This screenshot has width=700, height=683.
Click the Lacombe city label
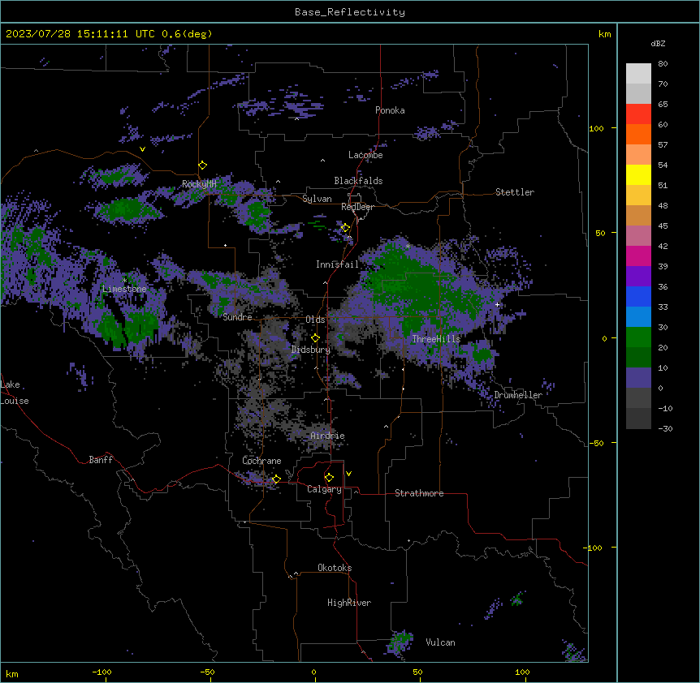point(365,155)
